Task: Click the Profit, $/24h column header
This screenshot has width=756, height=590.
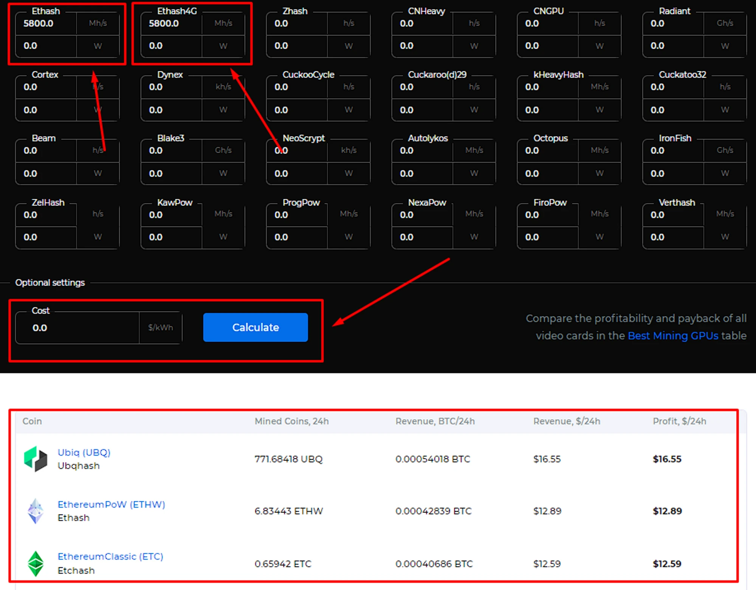Action: (x=679, y=421)
